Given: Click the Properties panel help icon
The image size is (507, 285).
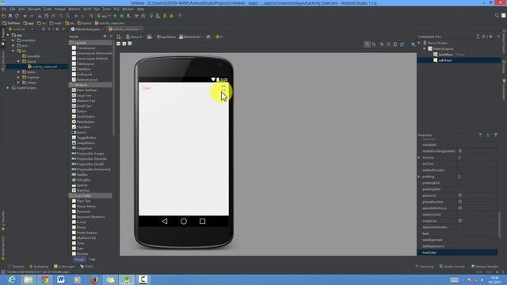Looking at the screenshot, I should coord(480,135).
